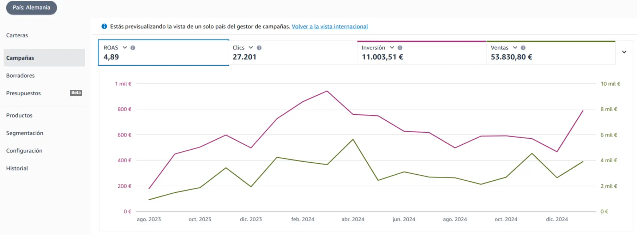The image size is (637, 235).
Task: Click the info icon beside Clics
Action: tap(259, 48)
